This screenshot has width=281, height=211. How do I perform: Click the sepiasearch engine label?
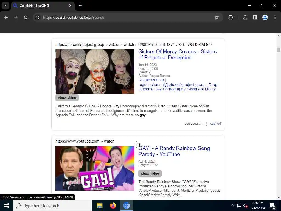tap(193, 124)
